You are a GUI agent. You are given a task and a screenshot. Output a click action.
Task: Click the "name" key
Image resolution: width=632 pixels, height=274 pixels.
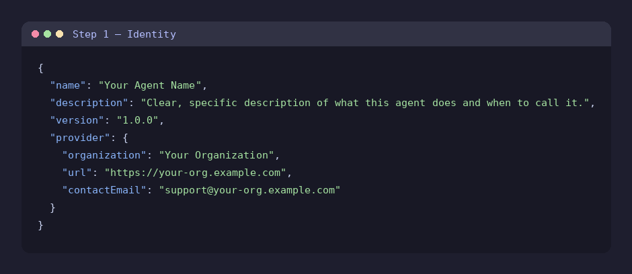68,85
